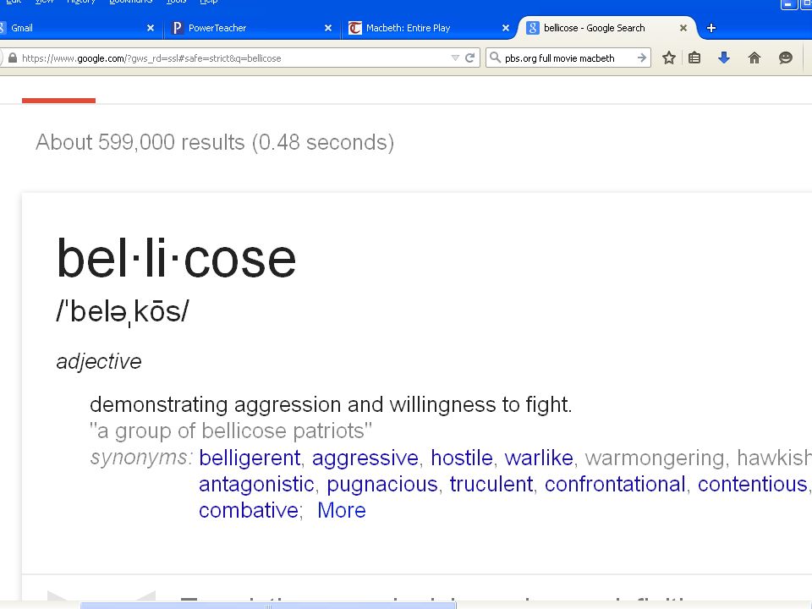The image size is (812, 609).
Task: Click the search bar magnifier icon
Action: 496,58
